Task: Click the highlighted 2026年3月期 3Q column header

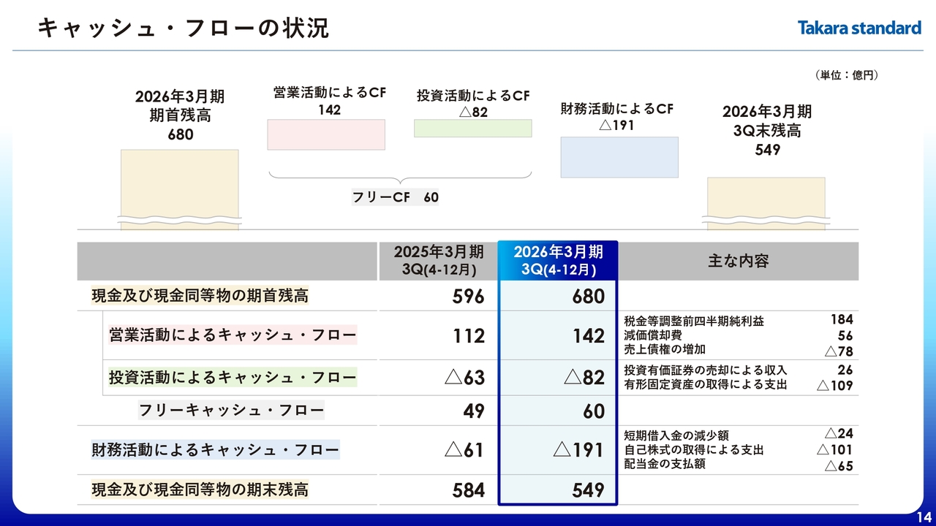Action: pyautogui.click(x=558, y=261)
